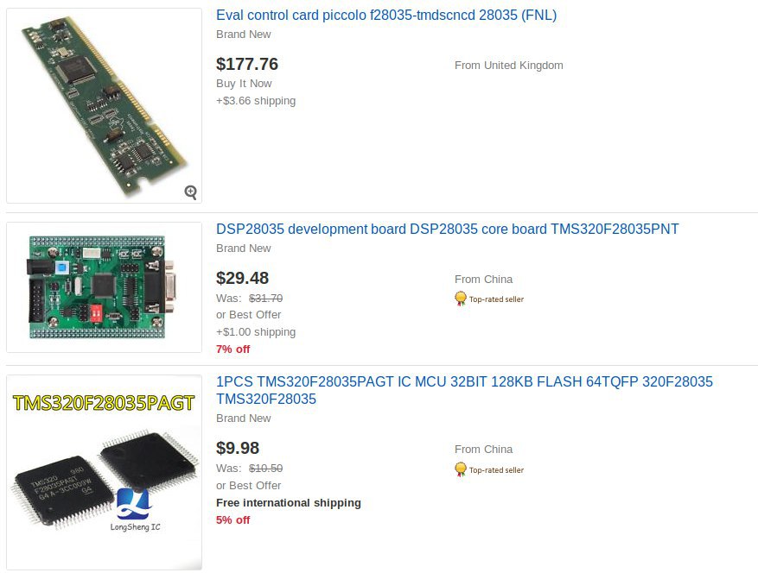Open the 1PCS TMS320F28035PAGT IC MCU listing title
This screenshot has height=579, width=758.
[464, 390]
